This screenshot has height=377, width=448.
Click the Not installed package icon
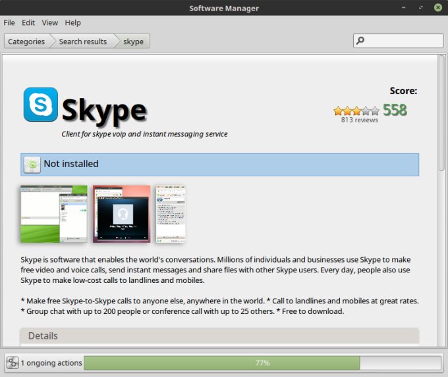point(32,164)
